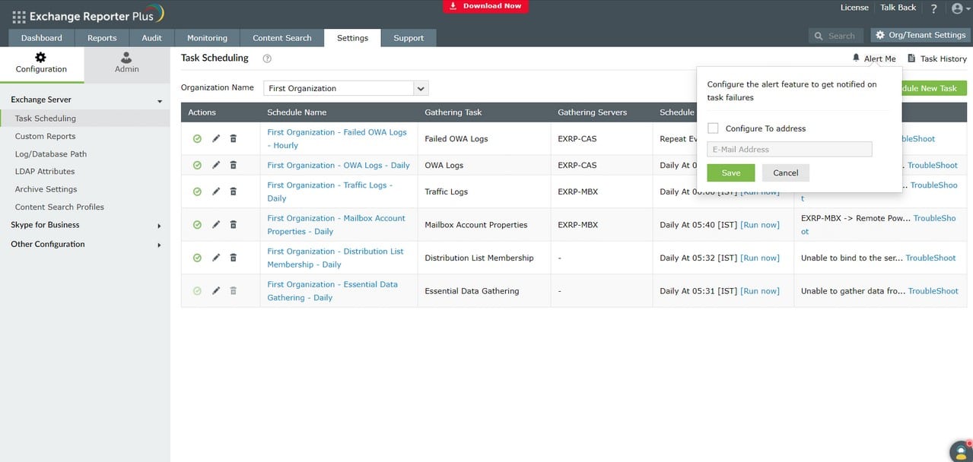Viewport: 973px width, 462px height.
Task: Click the License link
Action: pos(854,8)
